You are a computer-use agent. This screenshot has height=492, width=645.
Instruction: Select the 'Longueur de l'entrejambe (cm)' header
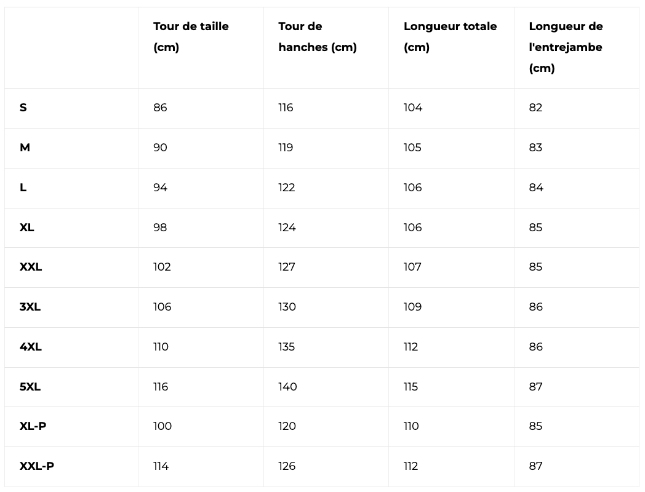click(x=566, y=47)
